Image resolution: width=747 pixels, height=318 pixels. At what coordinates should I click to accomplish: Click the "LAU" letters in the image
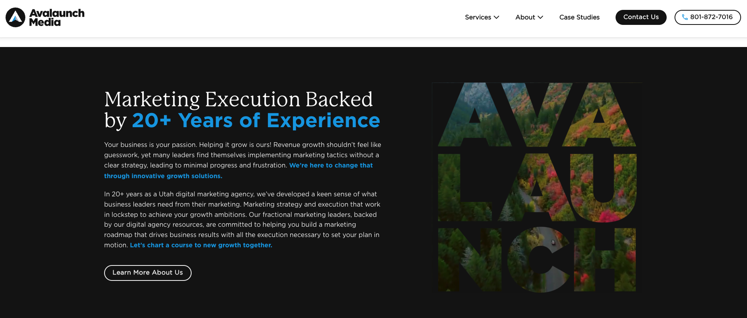click(537, 187)
